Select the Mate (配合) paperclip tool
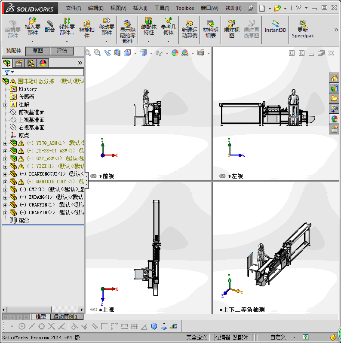Viewport: 341px width, 343px height. click(x=50, y=27)
